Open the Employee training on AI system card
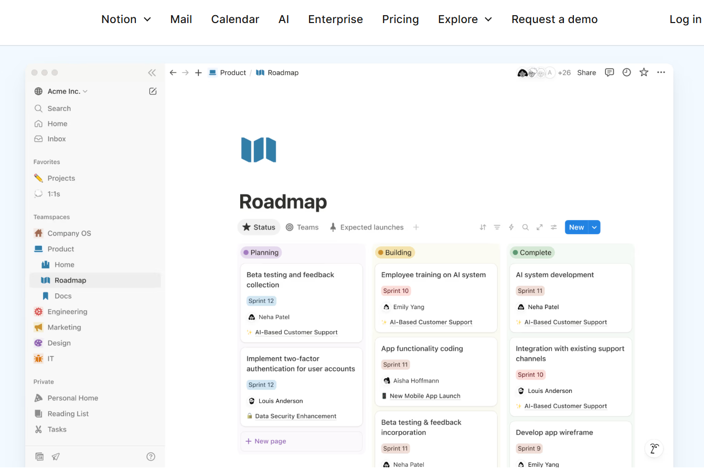The width and height of the screenshot is (704, 470). click(x=436, y=298)
